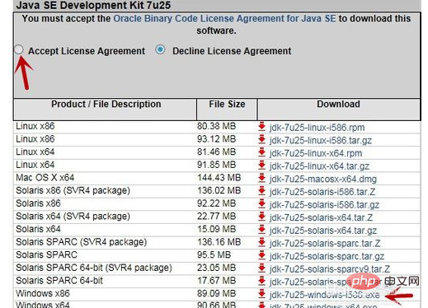Viewport: 428px width, 308px height.
Task: Select the Decline License Agreement radio button
Action: point(160,49)
